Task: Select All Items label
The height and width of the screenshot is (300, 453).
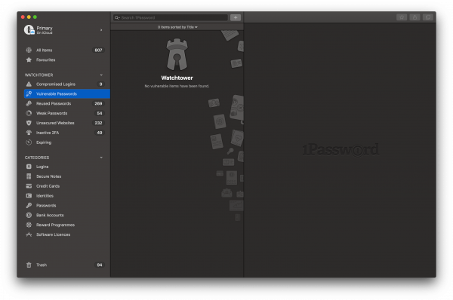Action: 45,51
